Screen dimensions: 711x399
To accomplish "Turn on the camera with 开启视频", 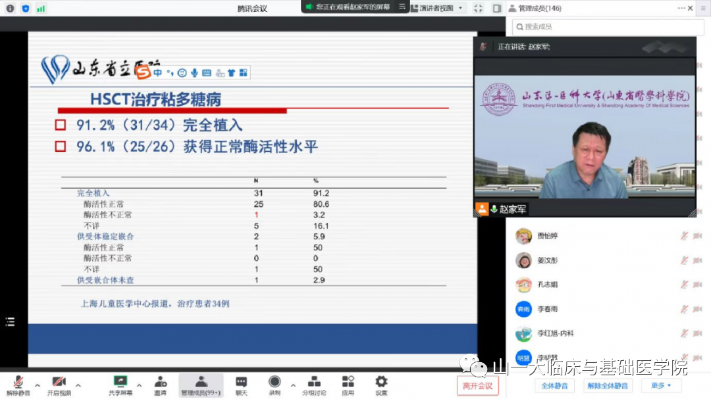I will coord(58,383).
